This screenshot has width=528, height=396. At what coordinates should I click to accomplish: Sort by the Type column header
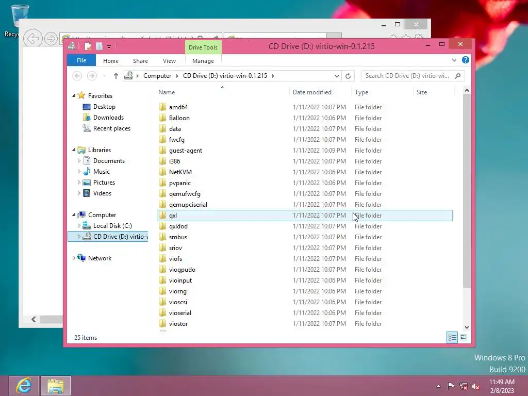click(382, 92)
